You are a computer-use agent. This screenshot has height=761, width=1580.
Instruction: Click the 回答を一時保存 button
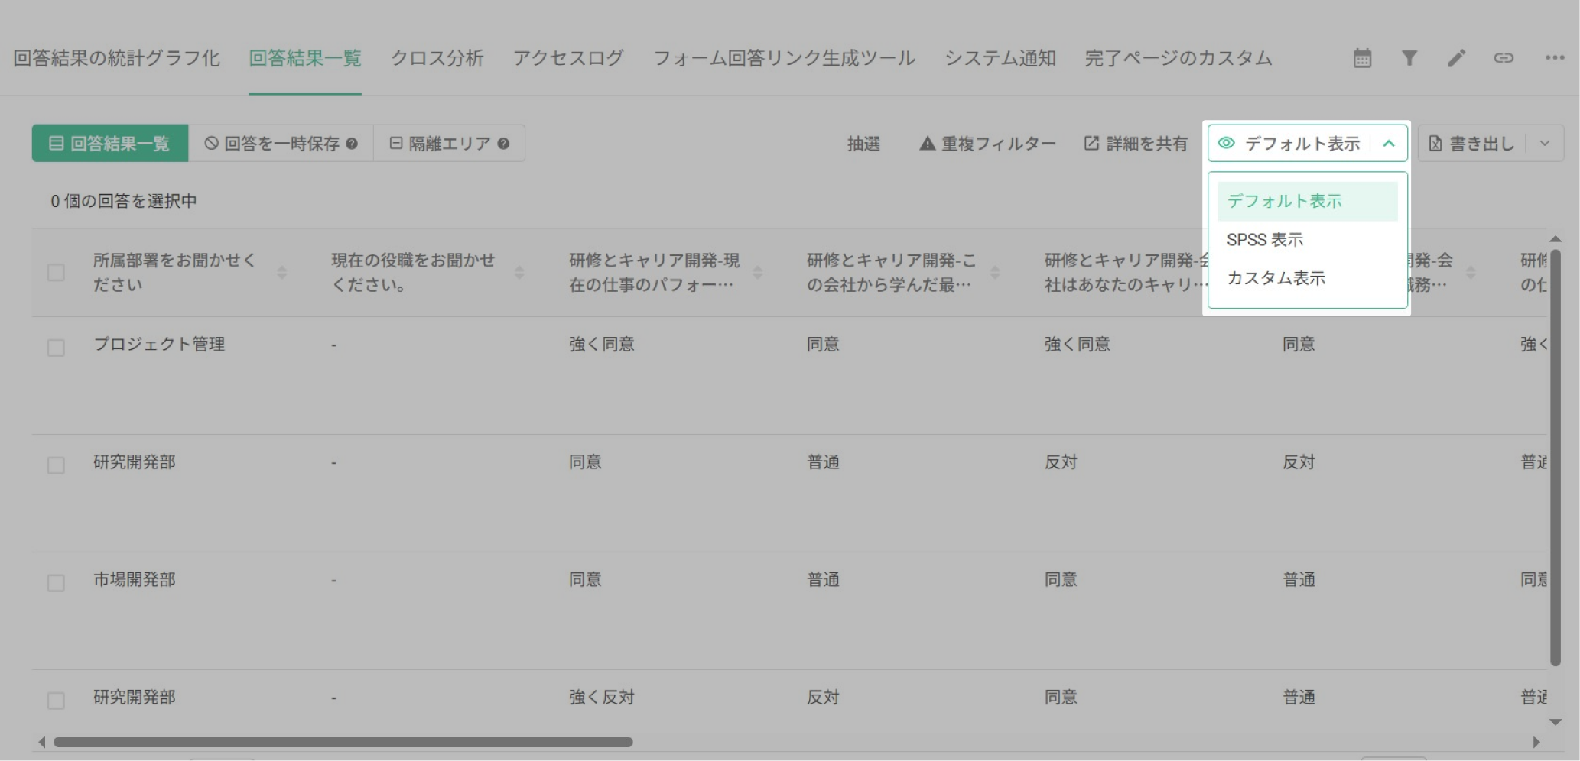tap(281, 144)
